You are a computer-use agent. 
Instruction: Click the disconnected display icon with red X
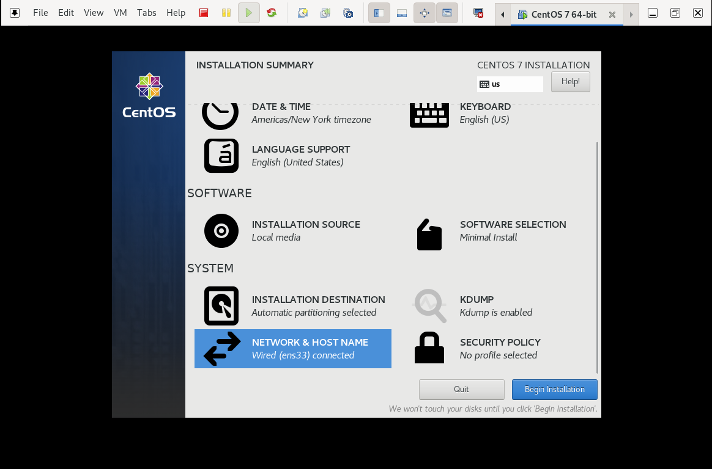[478, 13]
